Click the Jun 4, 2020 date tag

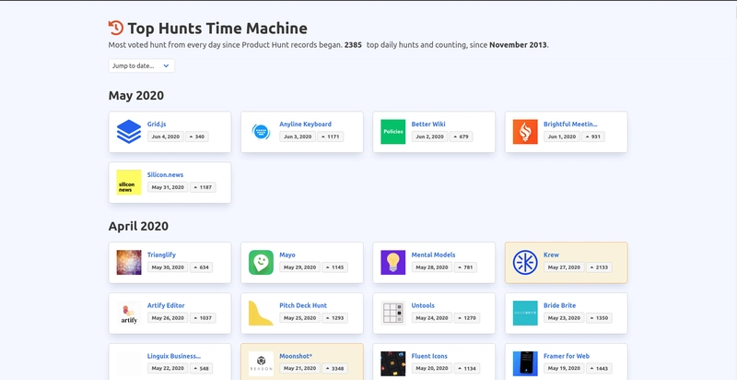(x=166, y=137)
